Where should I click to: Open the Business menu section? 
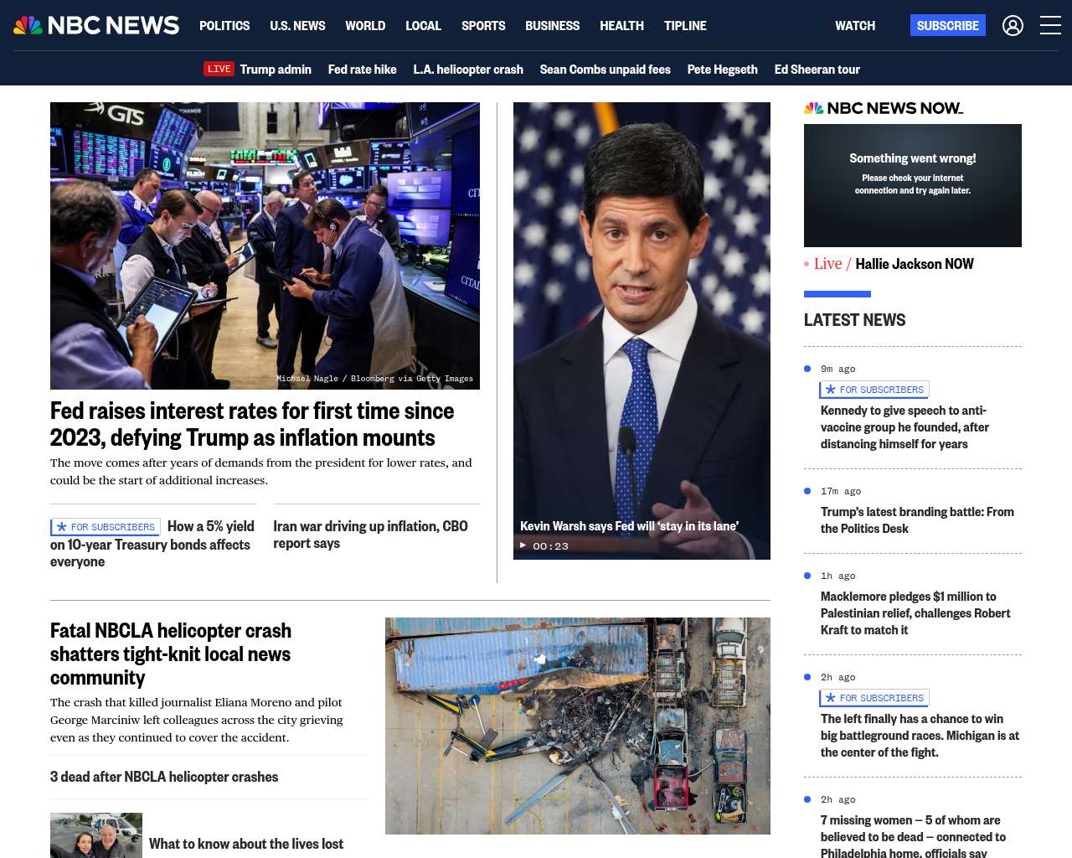(x=552, y=26)
